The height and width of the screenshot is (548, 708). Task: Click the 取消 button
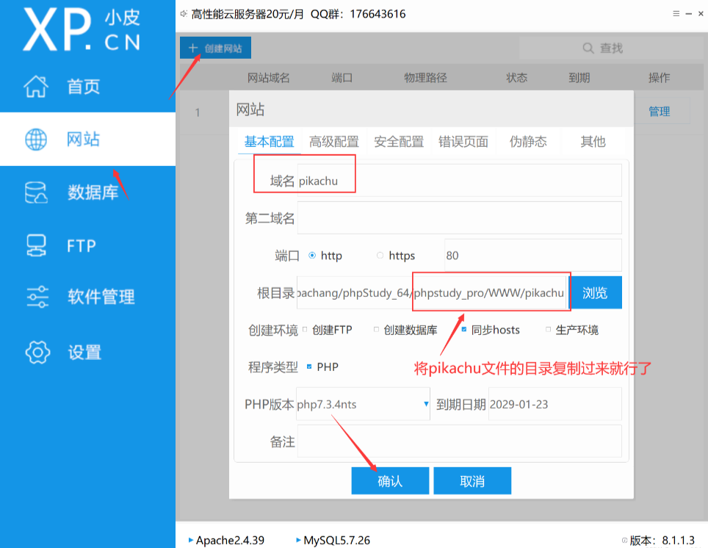click(x=472, y=480)
